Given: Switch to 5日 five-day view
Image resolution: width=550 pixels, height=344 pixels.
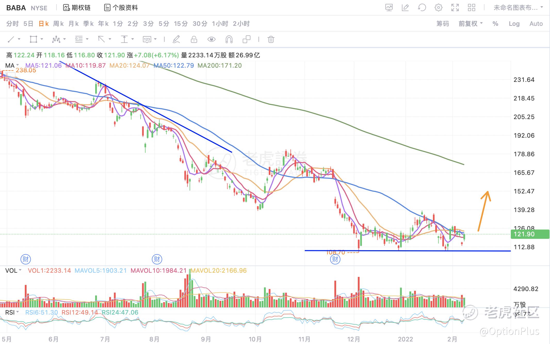Looking at the screenshot, I should click(28, 24).
